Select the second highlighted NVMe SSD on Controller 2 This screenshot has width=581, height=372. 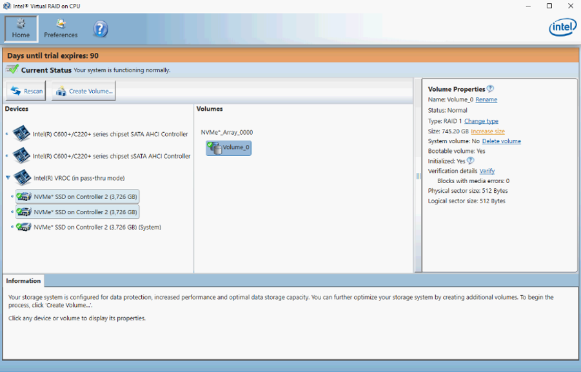coord(77,212)
